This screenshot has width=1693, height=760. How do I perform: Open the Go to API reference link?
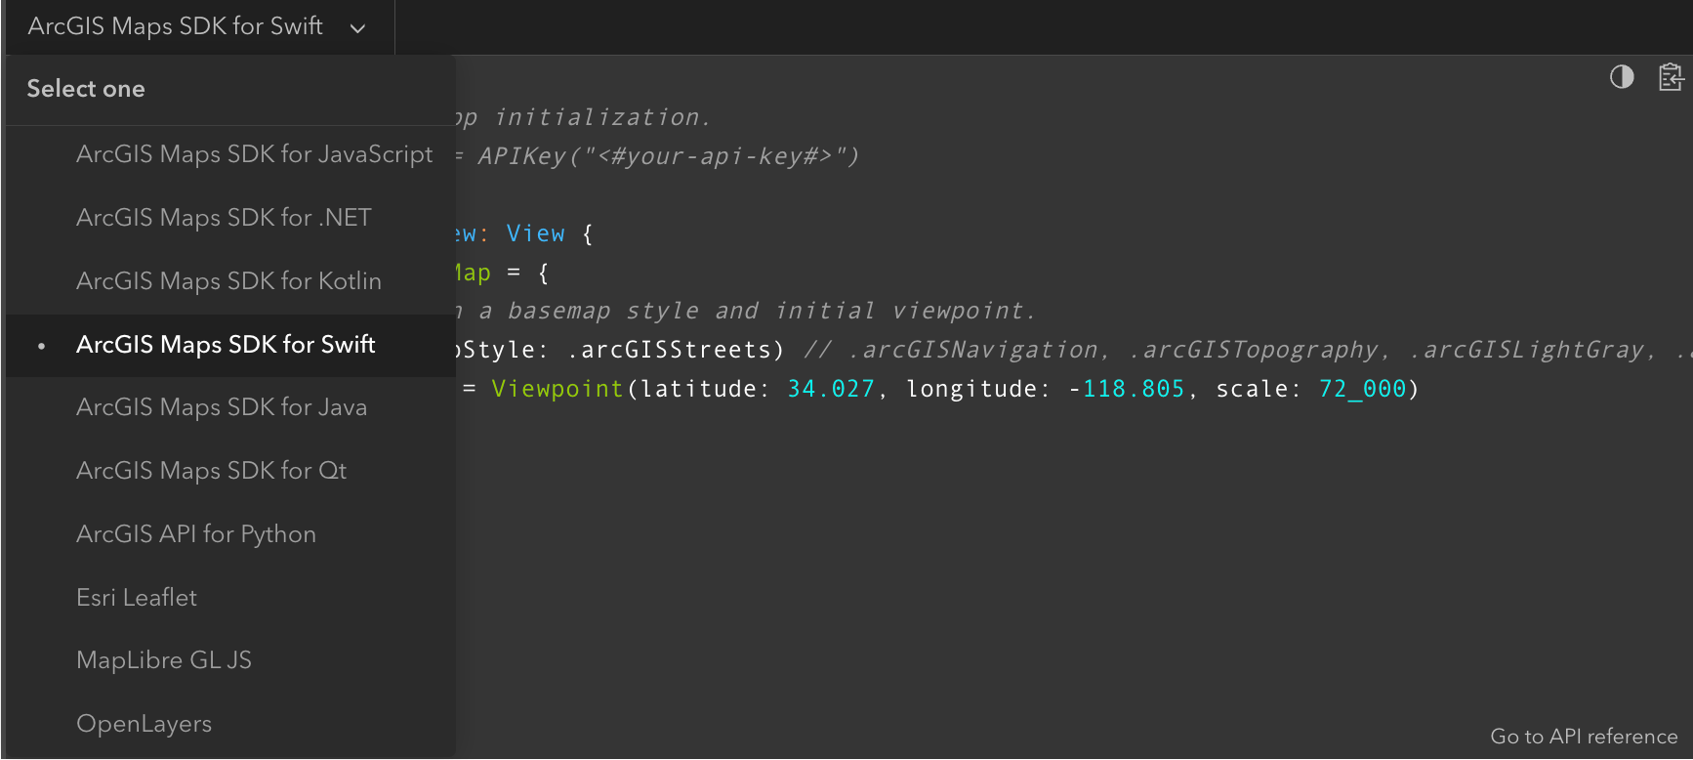(1584, 737)
